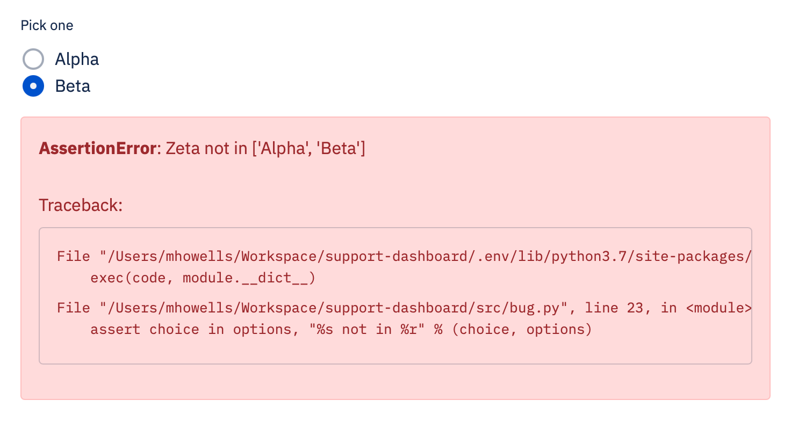Click the 'Pick one' group label
The height and width of the screenshot is (422, 791).
47,25
